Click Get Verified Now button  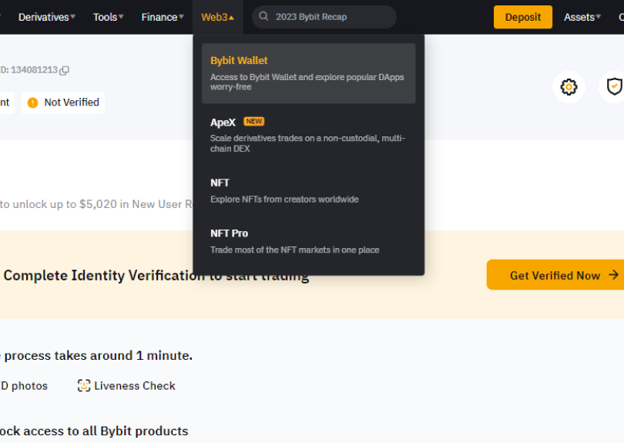pyautogui.click(x=555, y=274)
